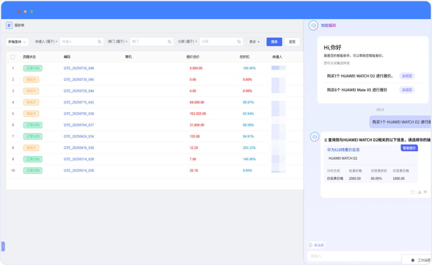This screenshot has width=432, height=265.
Task: Click the lookup icon in 分部 field
Action: [239, 42]
